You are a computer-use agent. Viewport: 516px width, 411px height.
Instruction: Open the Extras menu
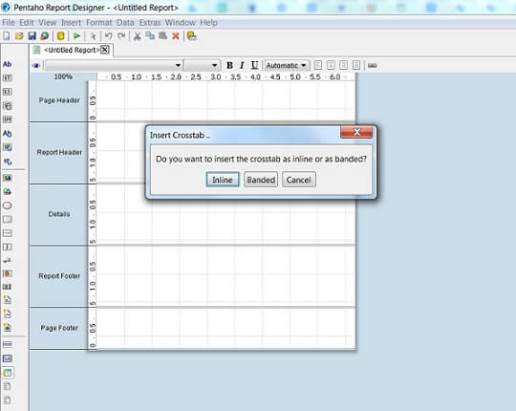pos(150,22)
